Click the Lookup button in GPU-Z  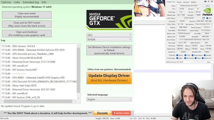pos(207,6)
